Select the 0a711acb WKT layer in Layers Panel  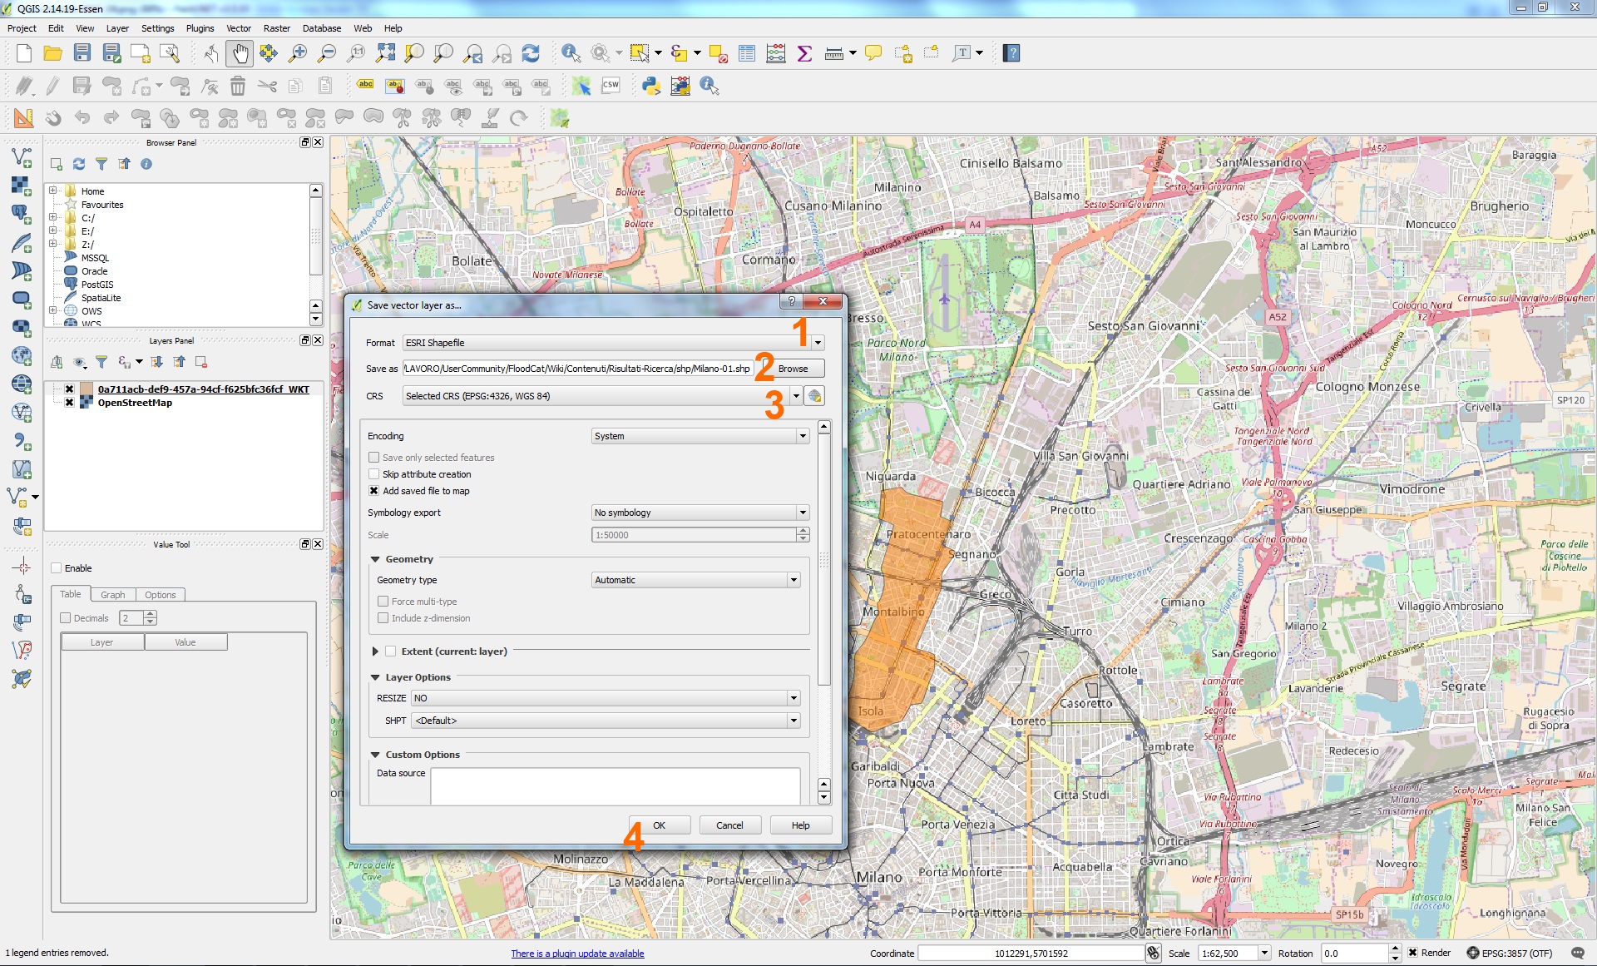click(203, 389)
